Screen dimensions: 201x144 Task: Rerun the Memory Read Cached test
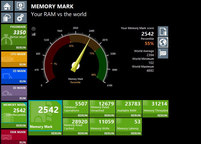76,133
